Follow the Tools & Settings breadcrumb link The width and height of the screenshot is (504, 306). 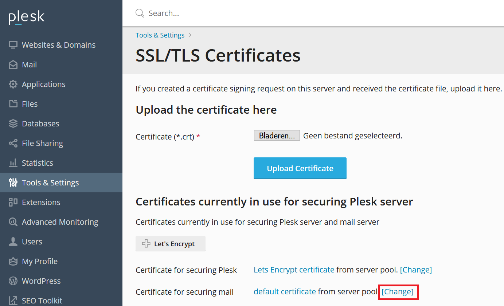(160, 35)
